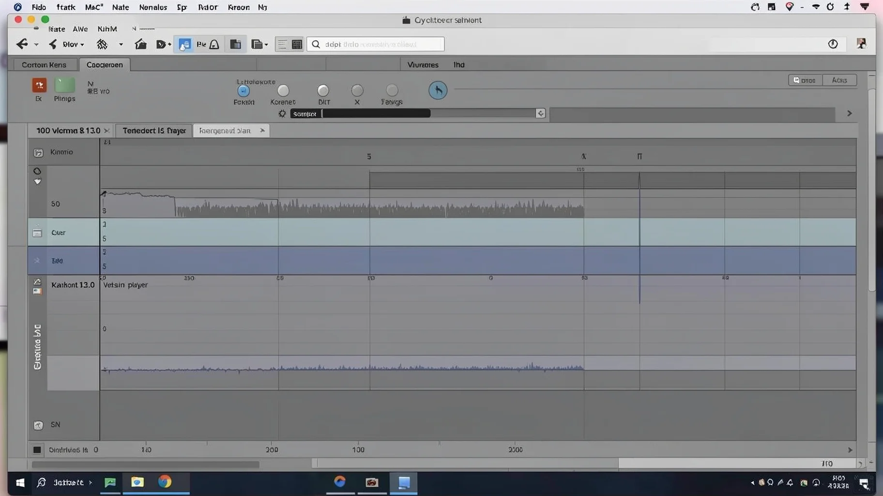The image size is (883, 496).
Task: Select the Kaikont 13.0 label
Action: 73,285
